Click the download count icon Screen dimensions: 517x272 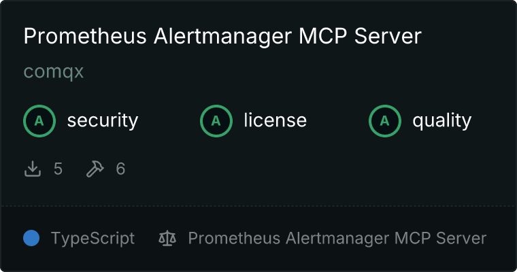(x=33, y=169)
